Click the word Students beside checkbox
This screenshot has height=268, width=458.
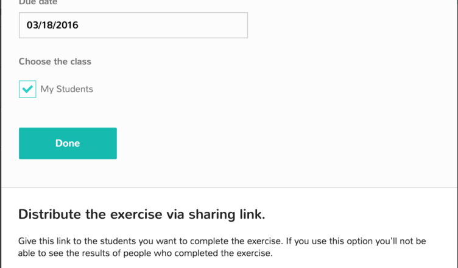tap(74, 89)
